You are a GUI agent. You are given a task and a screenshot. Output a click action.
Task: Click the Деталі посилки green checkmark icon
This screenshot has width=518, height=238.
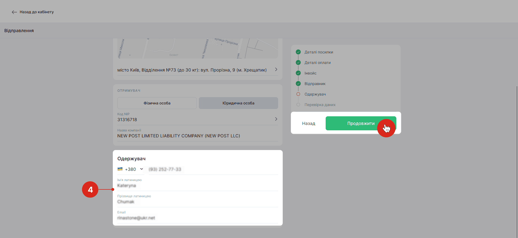[x=298, y=52]
